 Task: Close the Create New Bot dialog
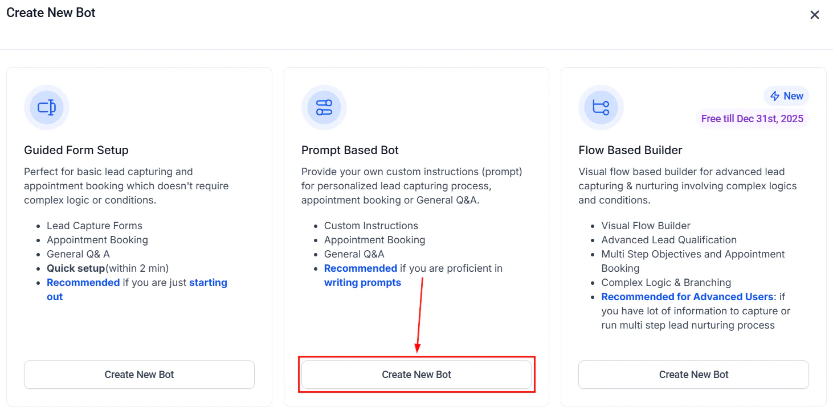pyautogui.click(x=815, y=14)
